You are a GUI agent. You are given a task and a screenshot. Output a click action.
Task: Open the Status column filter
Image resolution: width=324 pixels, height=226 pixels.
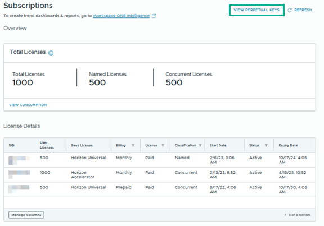[x=267, y=145]
